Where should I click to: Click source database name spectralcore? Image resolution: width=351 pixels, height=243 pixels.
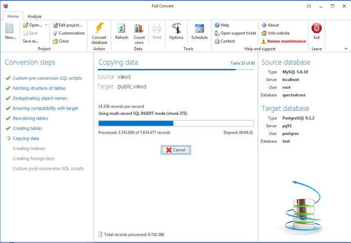pyautogui.click(x=294, y=95)
